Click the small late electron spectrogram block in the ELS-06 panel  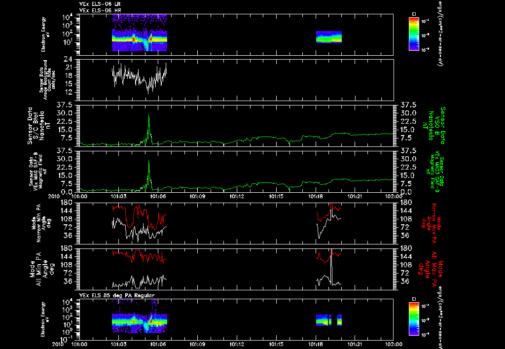tap(329, 37)
